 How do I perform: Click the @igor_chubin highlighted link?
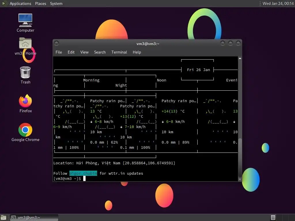pos(83,173)
